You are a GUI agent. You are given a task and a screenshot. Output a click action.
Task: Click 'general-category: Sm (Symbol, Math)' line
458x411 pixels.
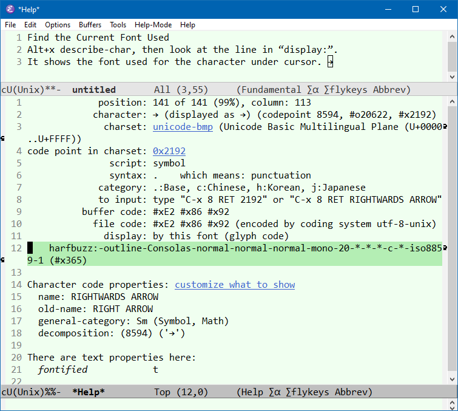(133, 321)
